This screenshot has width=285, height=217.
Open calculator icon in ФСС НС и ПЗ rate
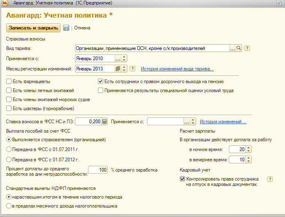[104, 122]
